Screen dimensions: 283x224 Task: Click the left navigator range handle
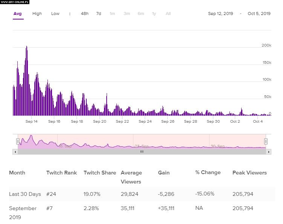(x=18, y=141)
